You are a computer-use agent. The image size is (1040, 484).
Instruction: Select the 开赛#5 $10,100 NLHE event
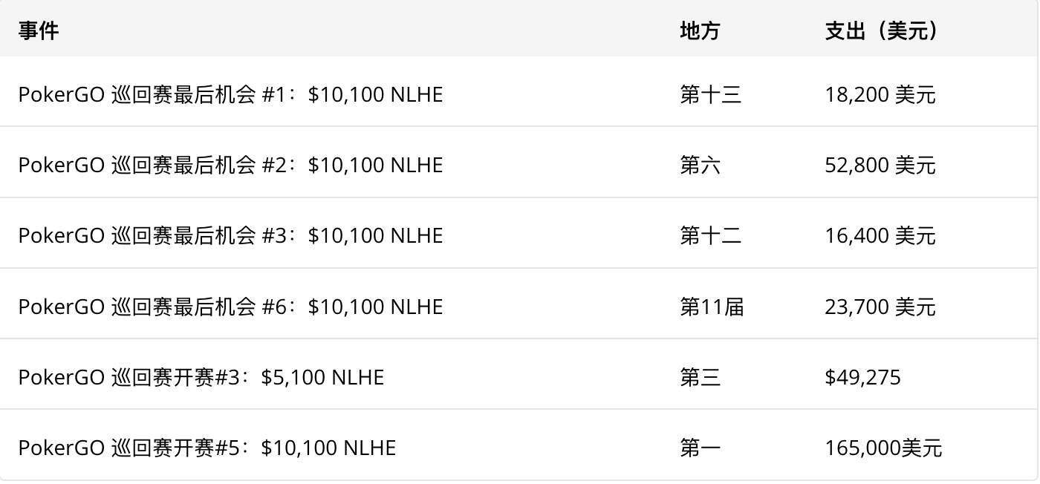[207, 448]
